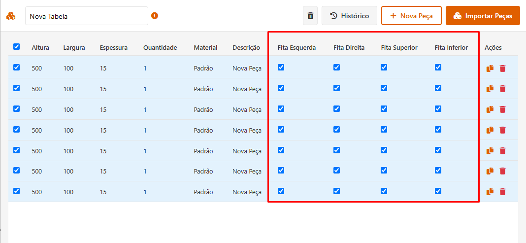Toggle Fita Superior in the fifth row
Viewport: 526px width, 243px height.
coord(384,150)
